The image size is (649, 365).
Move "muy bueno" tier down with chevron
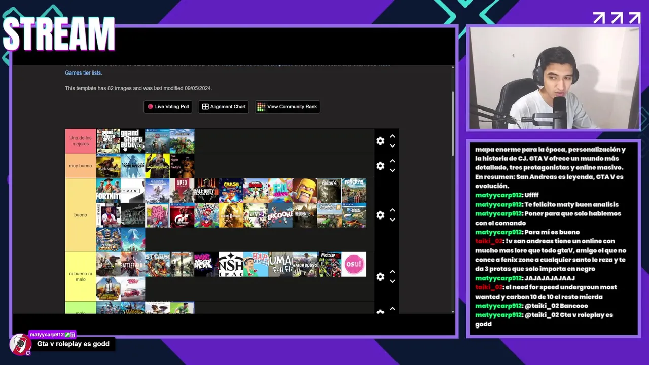[x=392, y=170]
